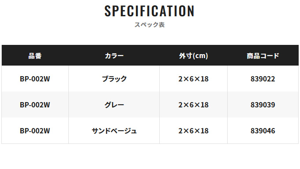Screen dimensions: 300x169
Task: Click the gray-shaded グレー table row
Action: click(x=150, y=105)
